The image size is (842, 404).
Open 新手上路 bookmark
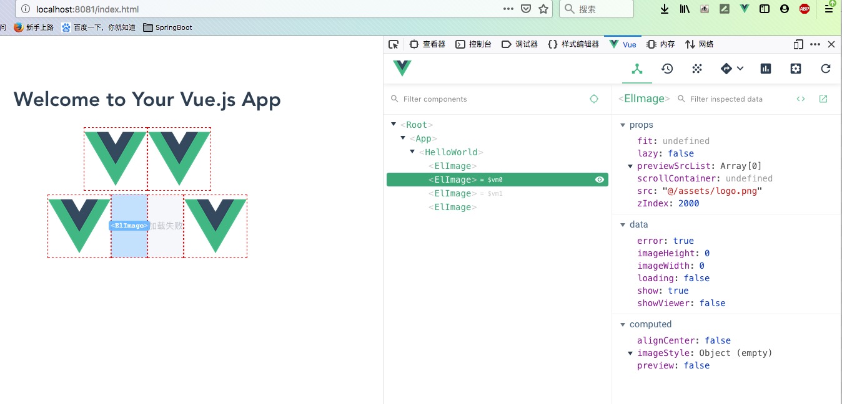pyautogui.click(x=34, y=27)
